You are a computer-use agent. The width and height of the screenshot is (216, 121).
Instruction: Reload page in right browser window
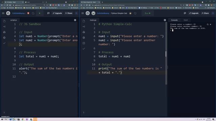click(x=87, y=5)
